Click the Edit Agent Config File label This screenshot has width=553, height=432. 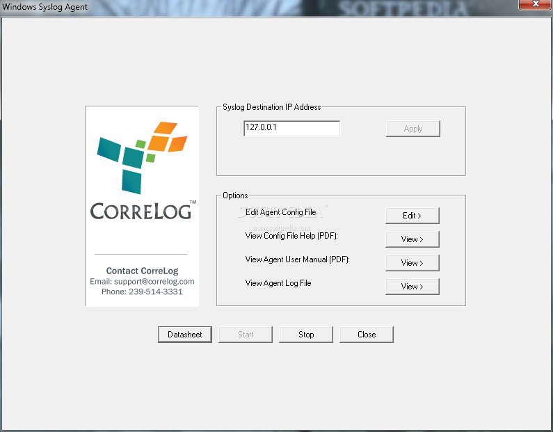281,212
